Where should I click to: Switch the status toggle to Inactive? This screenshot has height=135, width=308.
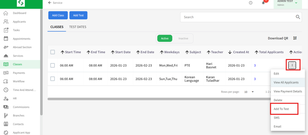[183, 39]
